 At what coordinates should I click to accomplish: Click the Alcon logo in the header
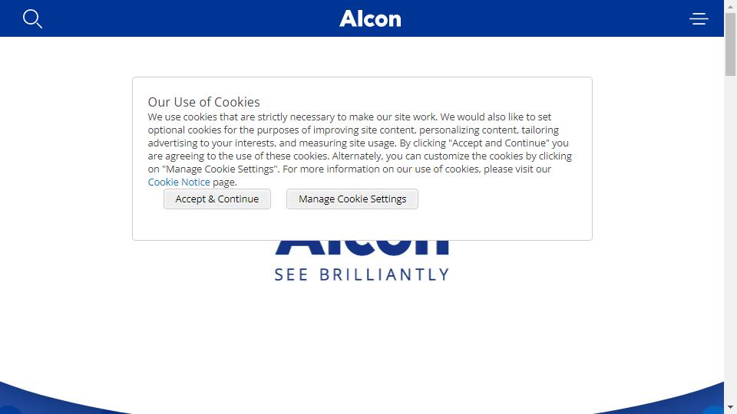click(x=370, y=18)
